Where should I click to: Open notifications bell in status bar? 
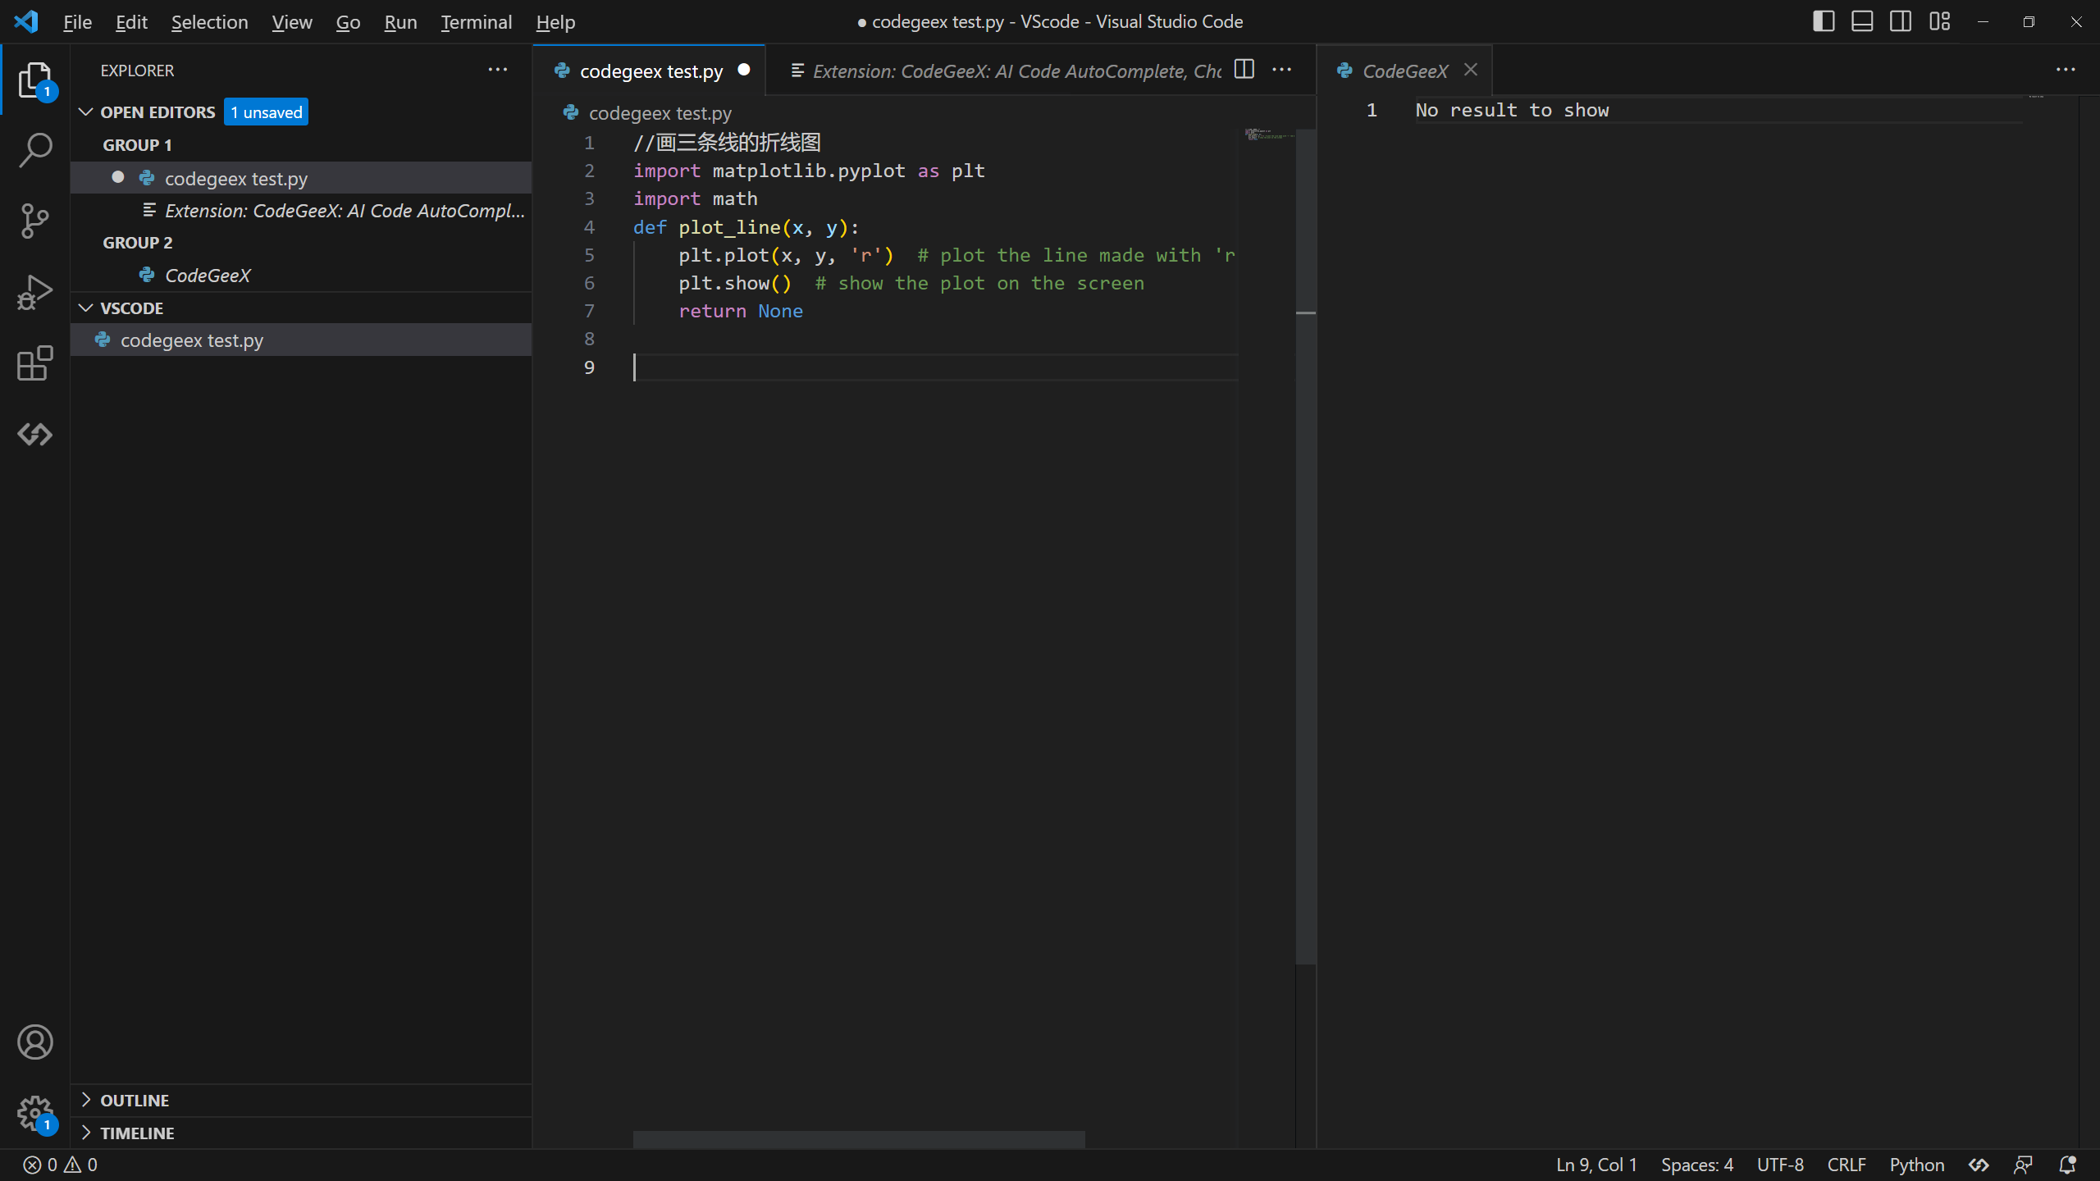(x=2067, y=1165)
